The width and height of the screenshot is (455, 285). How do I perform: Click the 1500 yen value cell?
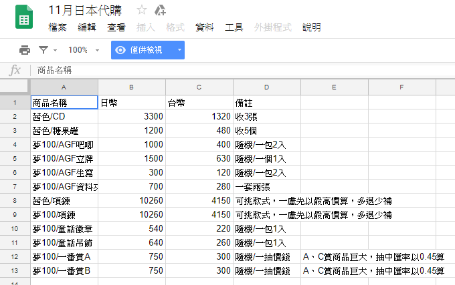[132, 159]
